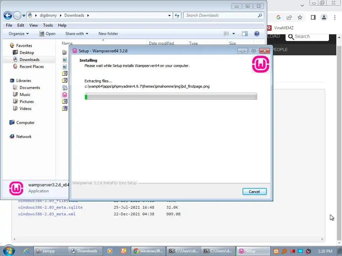Bookmark this page with the star
This screenshot has height=256, width=342.
300,17
